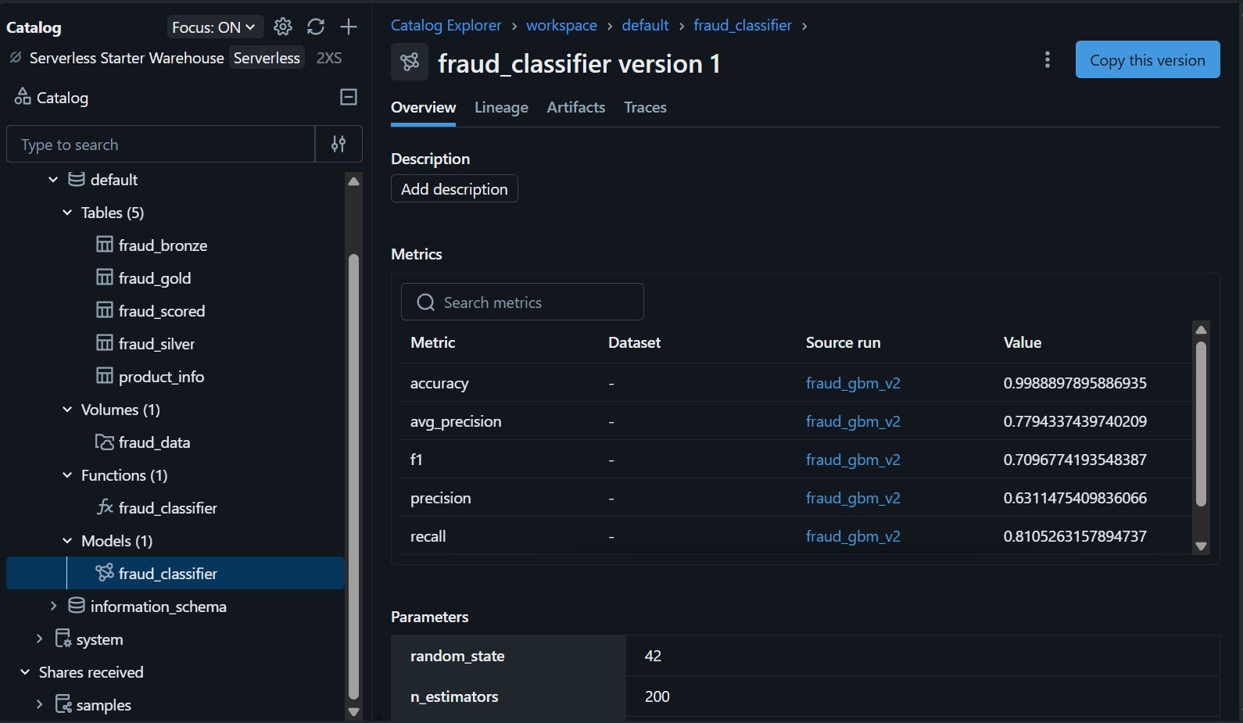
Task: Click the accuracy value 0.9988897895886935
Action: [x=1075, y=383]
